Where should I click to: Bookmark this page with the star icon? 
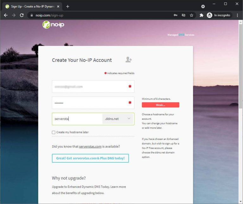191,15
